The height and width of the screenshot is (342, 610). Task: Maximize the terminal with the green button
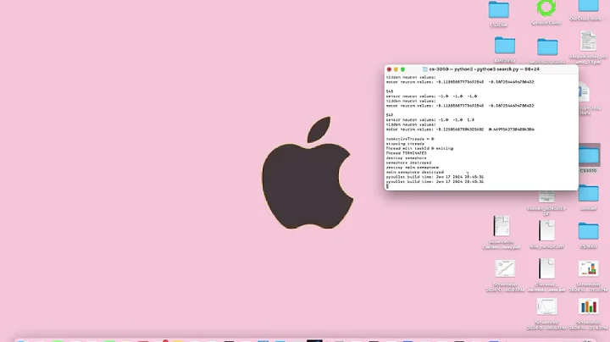click(x=403, y=69)
